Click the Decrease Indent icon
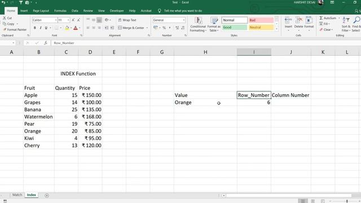This screenshot has width=361, height=203. click(106, 28)
